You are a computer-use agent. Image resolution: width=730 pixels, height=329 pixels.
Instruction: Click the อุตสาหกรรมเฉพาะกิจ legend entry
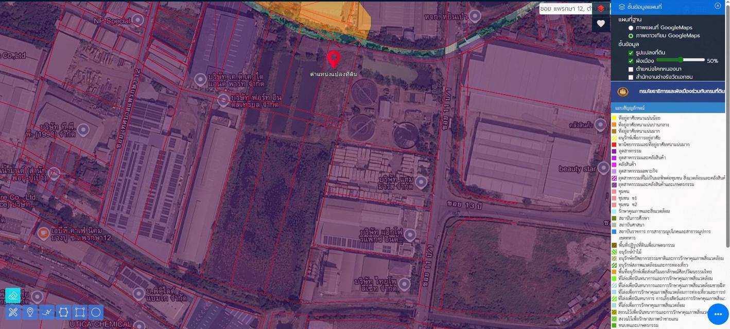[x=638, y=171]
